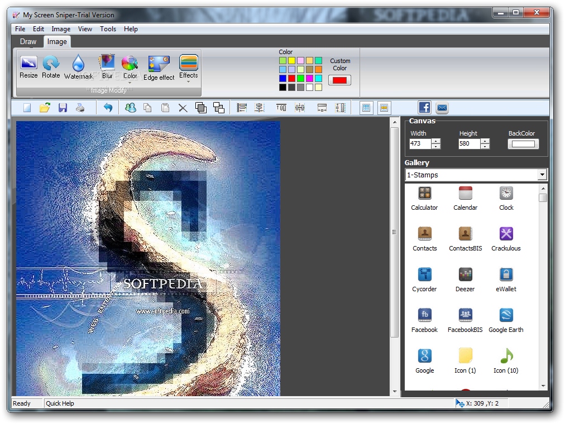The width and height of the screenshot is (565, 424).
Task: Increase the canvas Height value
Action: 485,141
